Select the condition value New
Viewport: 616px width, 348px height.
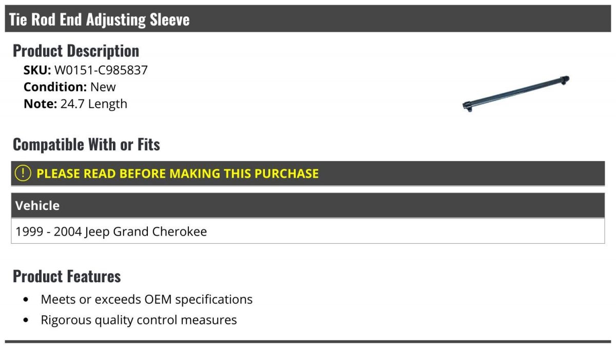(x=103, y=87)
